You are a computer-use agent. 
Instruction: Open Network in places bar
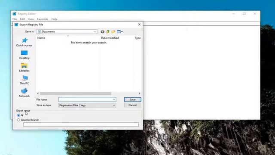click(24, 93)
